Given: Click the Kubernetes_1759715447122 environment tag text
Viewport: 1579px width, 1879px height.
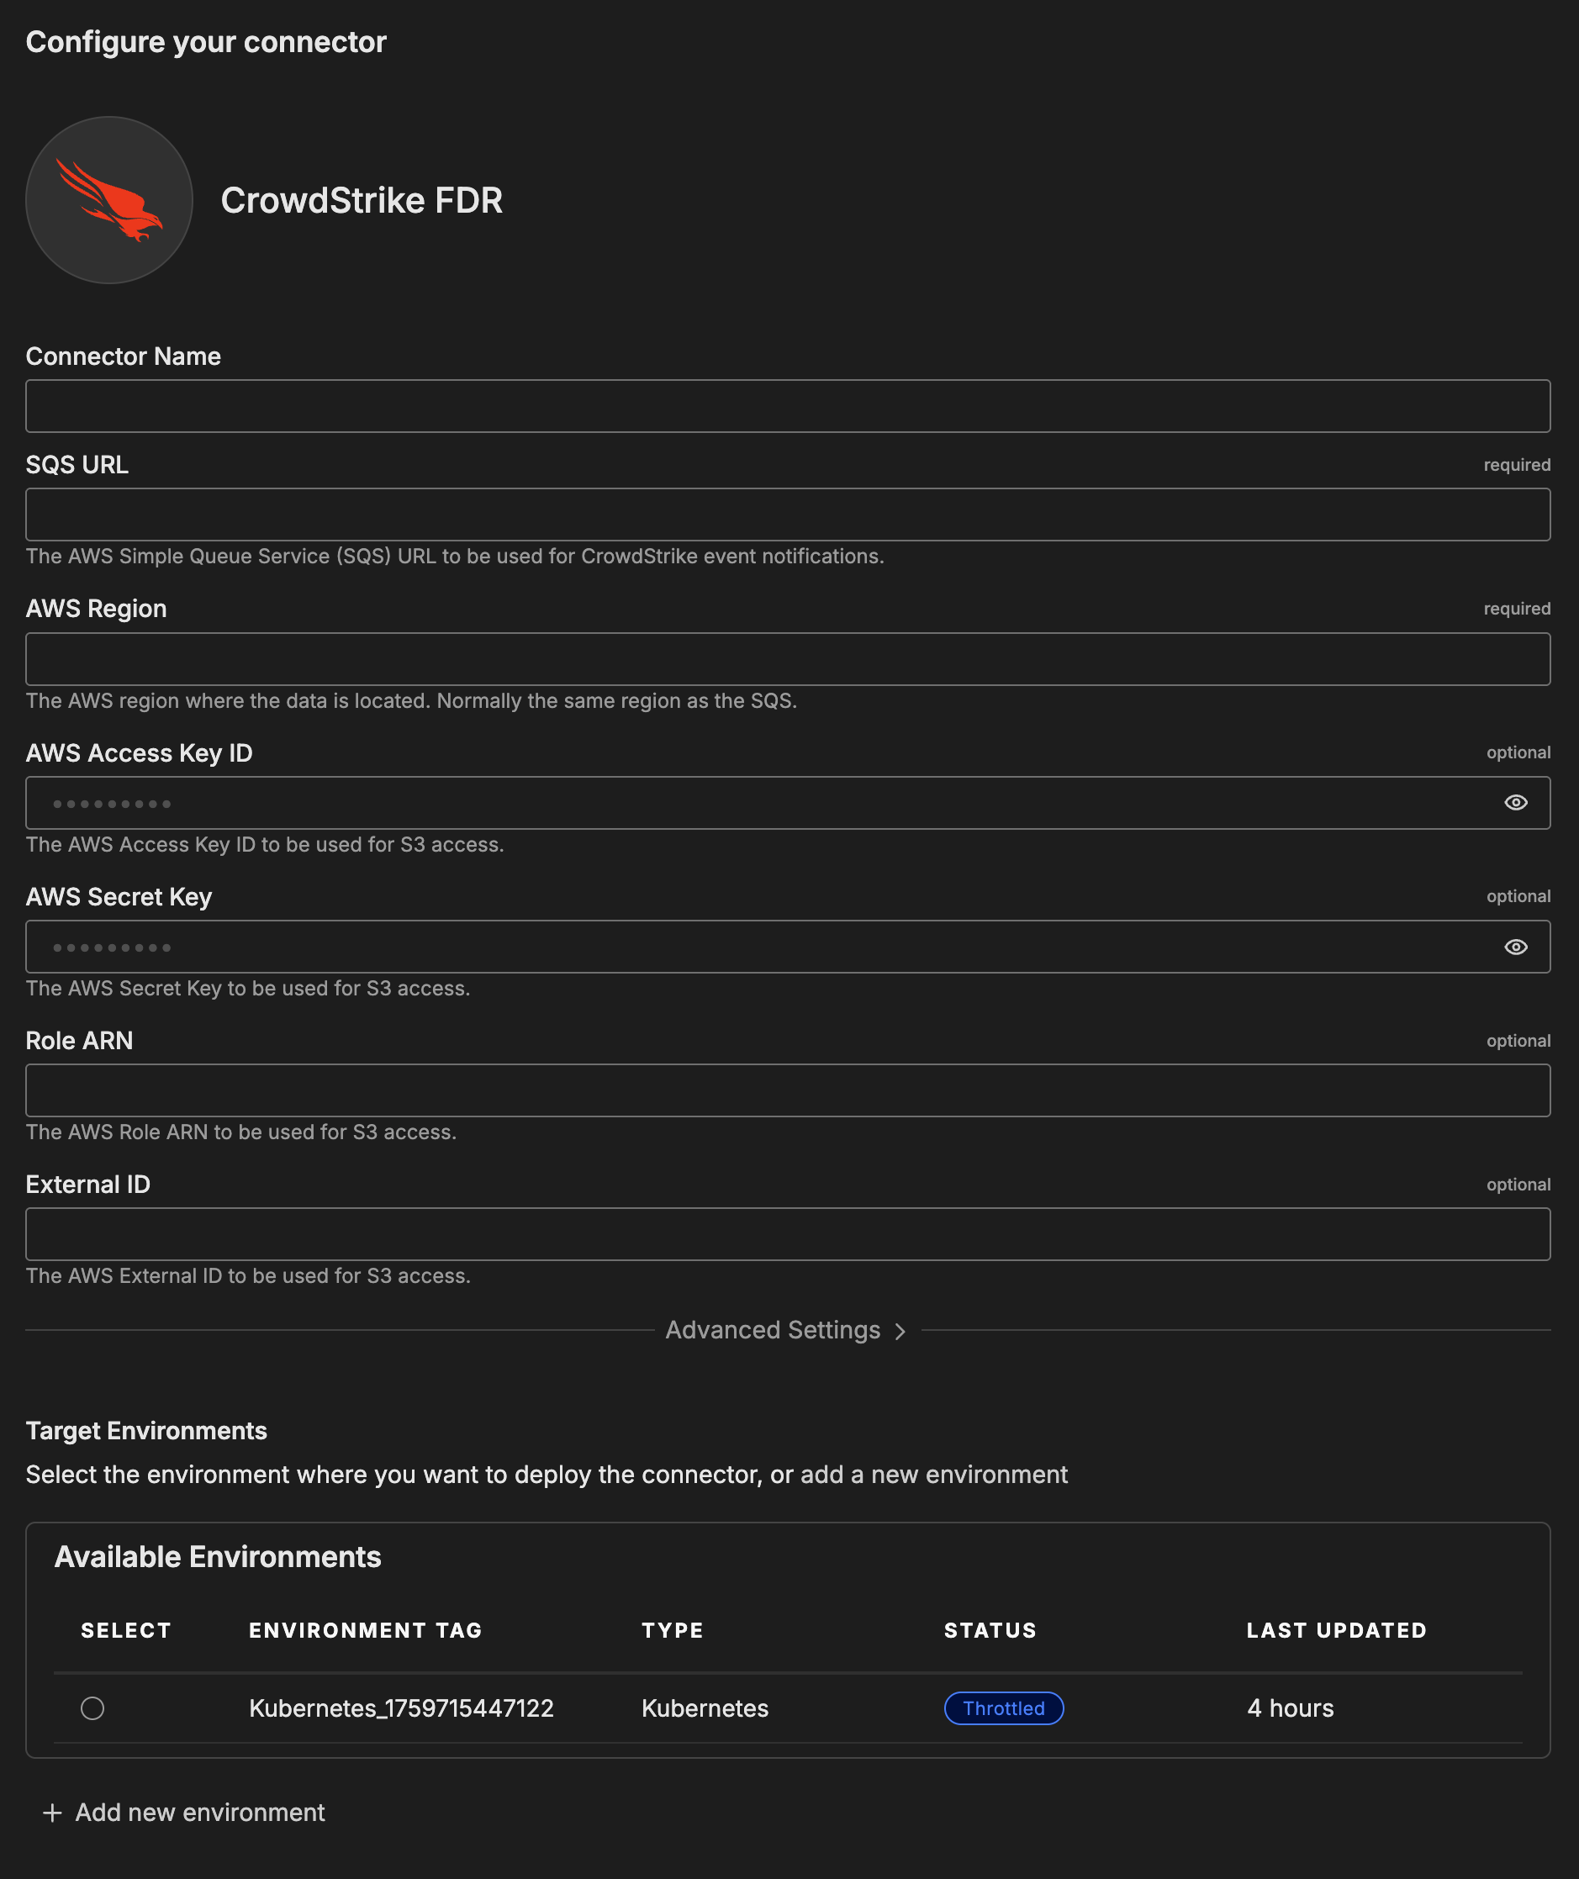Looking at the screenshot, I should pos(401,1707).
